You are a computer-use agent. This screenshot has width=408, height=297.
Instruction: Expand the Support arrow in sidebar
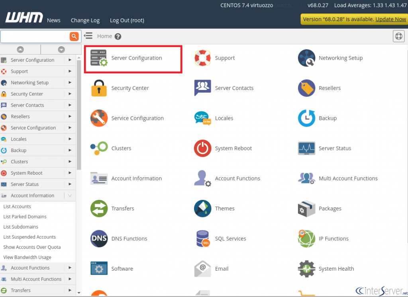point(70,71)
